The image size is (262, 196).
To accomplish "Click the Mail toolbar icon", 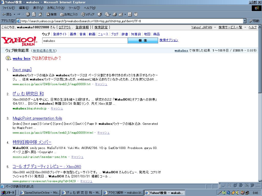I will click(107, 15).
